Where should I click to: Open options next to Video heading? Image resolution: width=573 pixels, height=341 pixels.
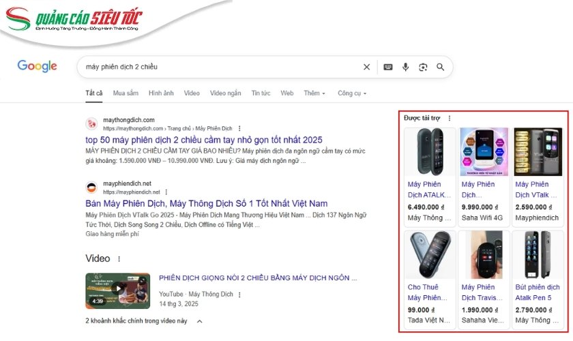point(119,258)
